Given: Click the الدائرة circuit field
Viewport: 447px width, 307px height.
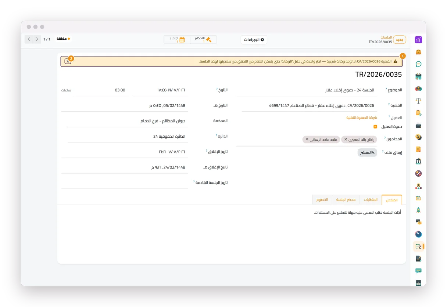Looking at the screenshot, I should point(128,137).
